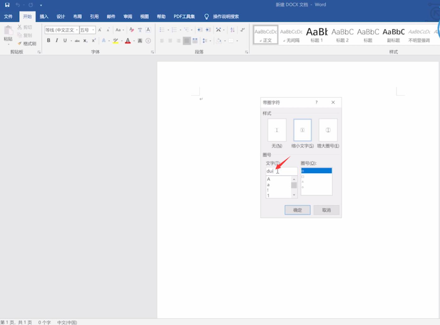Open the Paragraph dialog launcher (段落)
The height and width of the screenshot is (325, 440).
tap(246, 52)
